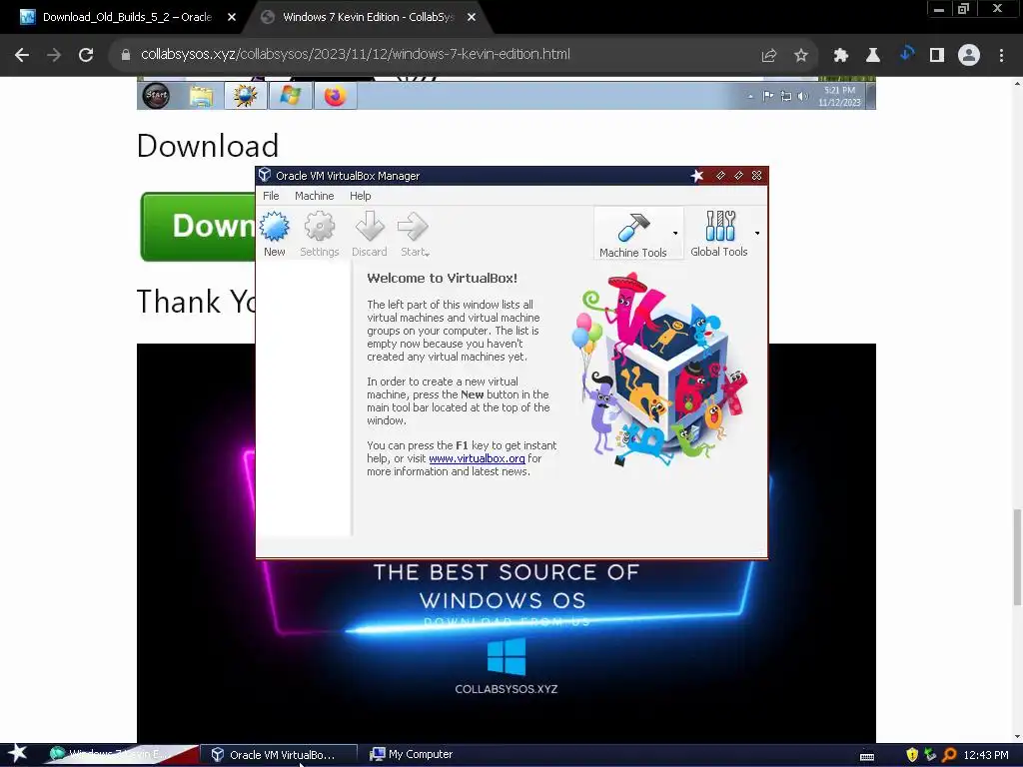Image resolution: width=1023 pixels, height=767 pixels.
Task: Bookmark this page with star icon
Action: click(801, 56)
